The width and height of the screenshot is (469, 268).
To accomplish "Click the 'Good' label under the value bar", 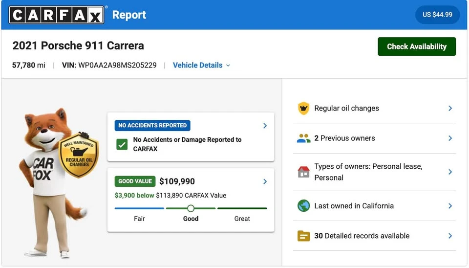I will coord(191,219).
